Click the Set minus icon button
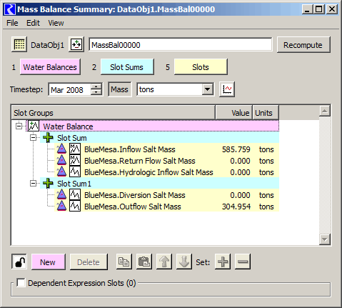This screenshot has height=308, width=342. pos(243,262)
